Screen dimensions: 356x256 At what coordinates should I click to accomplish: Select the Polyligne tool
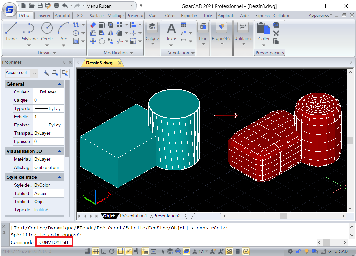[x=29, y=32]
